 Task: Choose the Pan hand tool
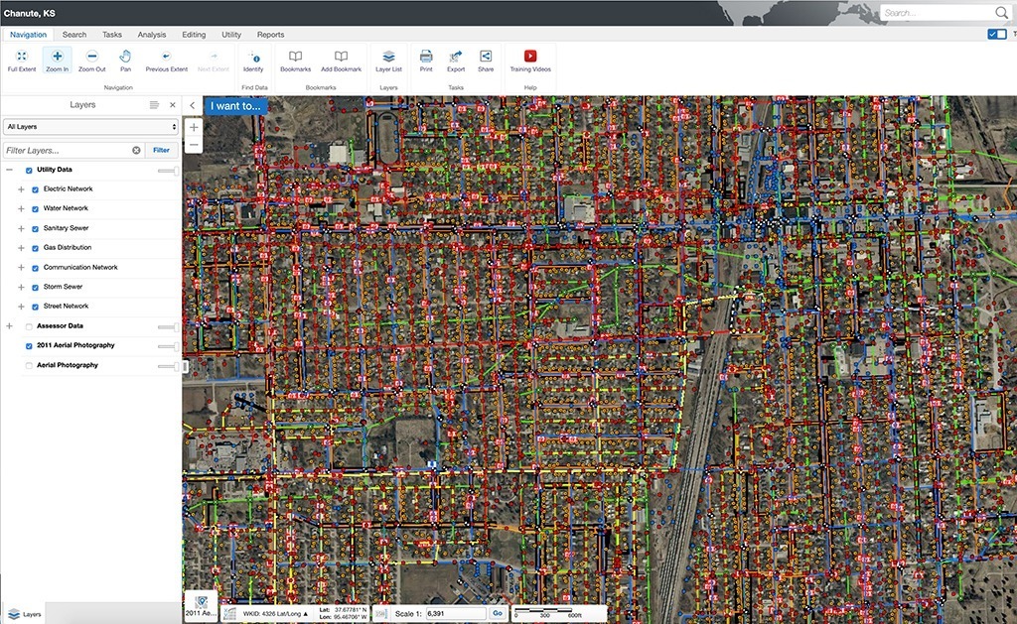[125, 61]
